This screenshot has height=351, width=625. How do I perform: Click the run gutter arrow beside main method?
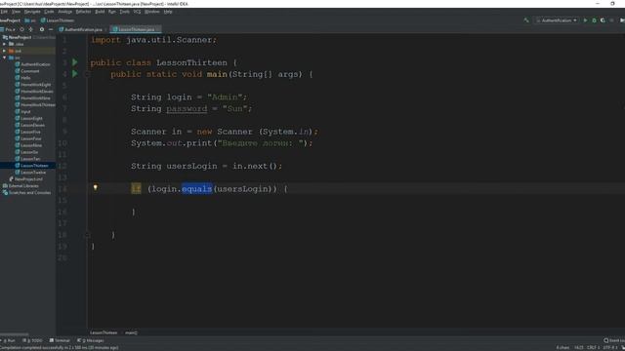tap(74, 74)
